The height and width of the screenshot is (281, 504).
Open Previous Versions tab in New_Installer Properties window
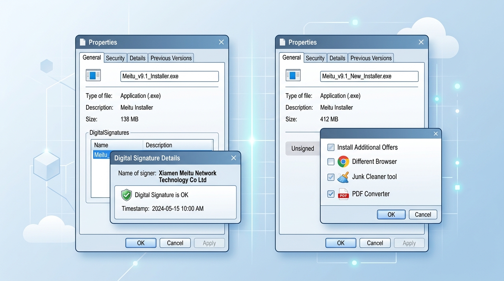click(x=371, y=58)
